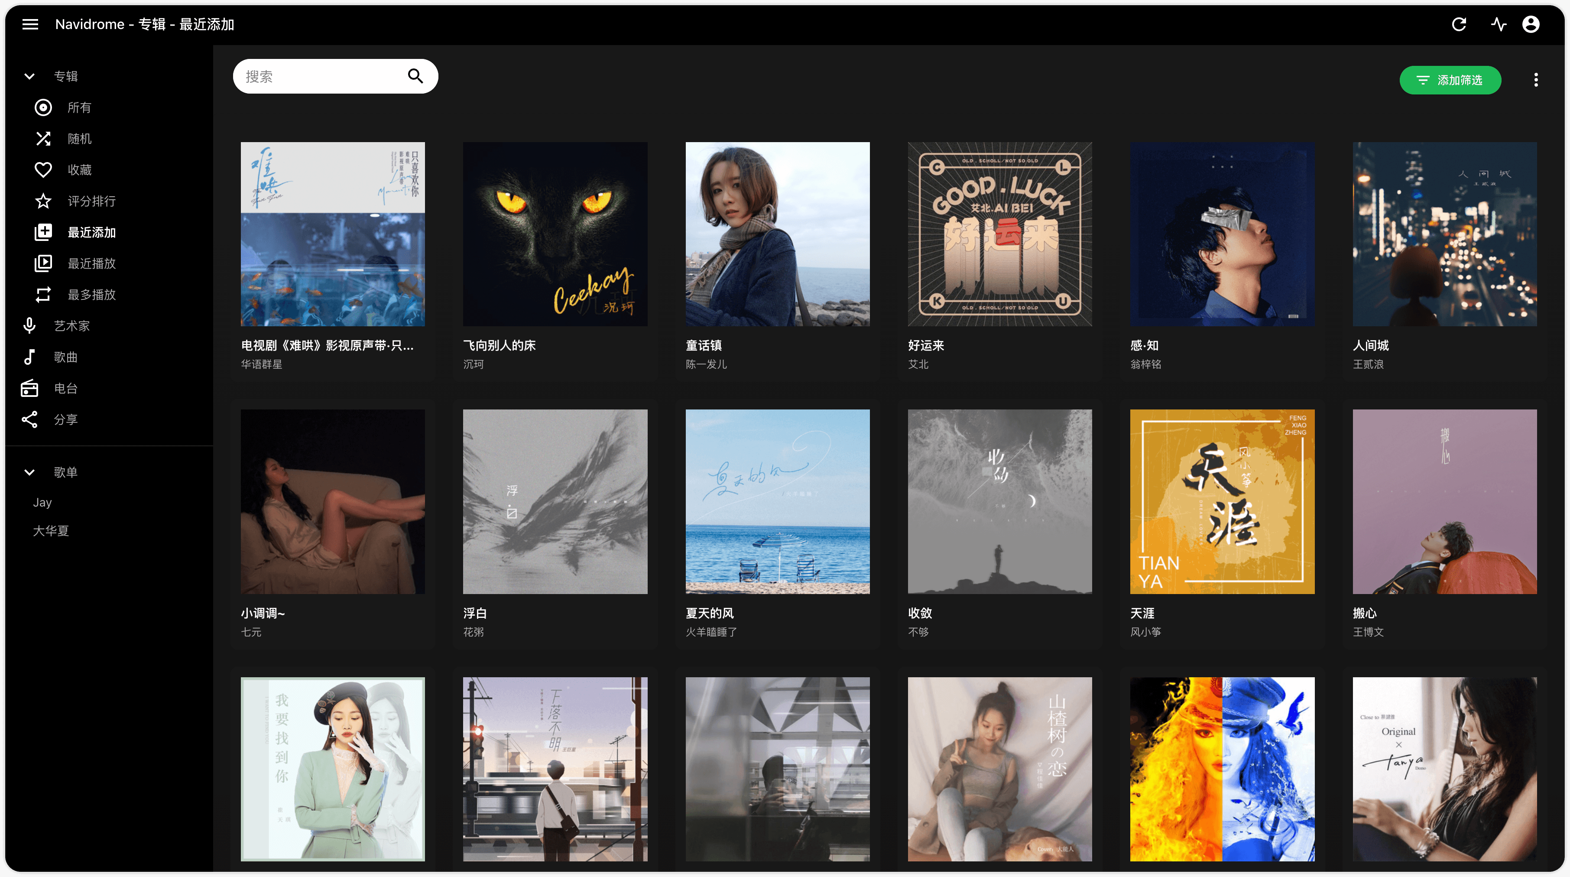Click the 最近播放 video-library icon
Image resolution: width=1570 pixels, height=877 pixels.
coord(43,263)
